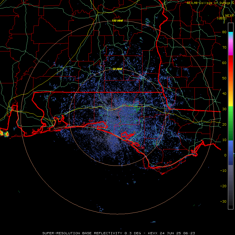The height and width of the screenshot is (235, 235).
Task: Click the 60 value on the dBZ scale
Action: pyautogui.click(x=224, y=63)
